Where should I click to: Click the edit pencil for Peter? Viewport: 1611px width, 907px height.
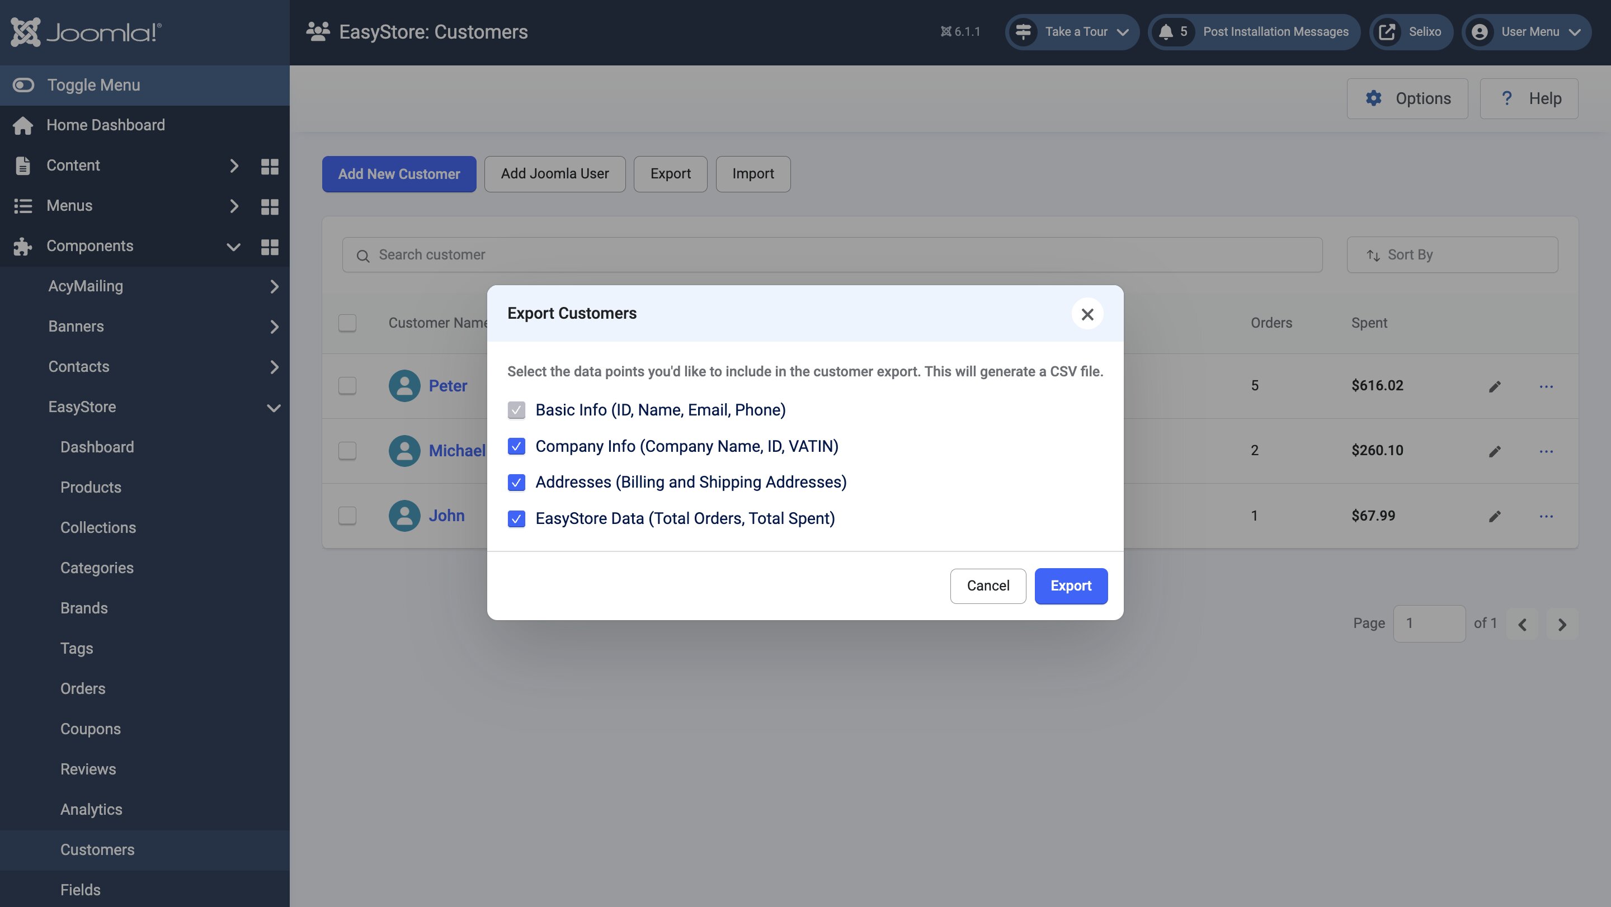[1495, 386]
